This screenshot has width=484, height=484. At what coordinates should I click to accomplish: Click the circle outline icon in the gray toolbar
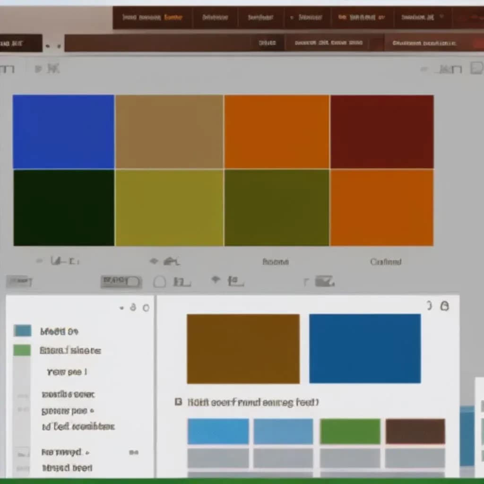pyautogui.click(x=160, y=282)
